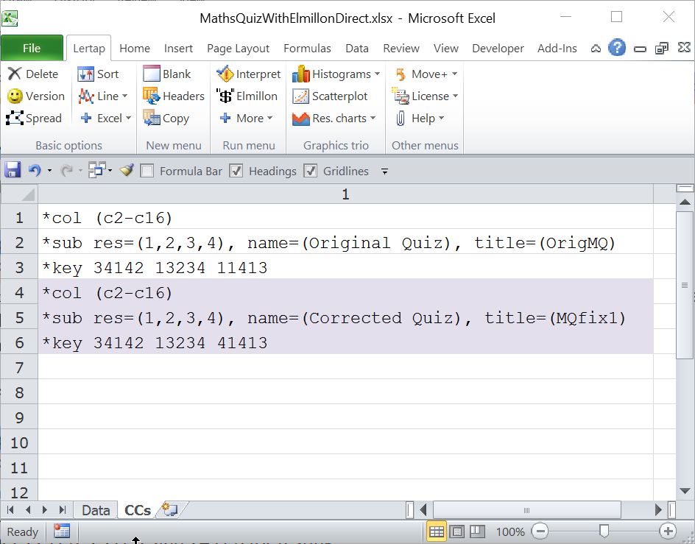Switch to the Home ribbon tab
Screen dimensions: 695x544
pyautogui.click(x=135, y=49)
